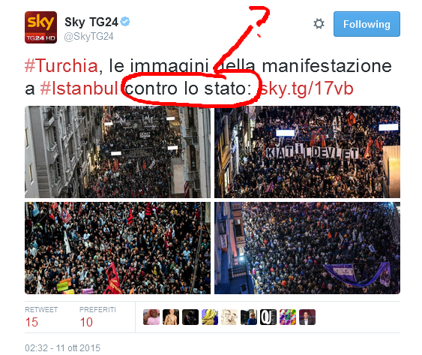
Task: Open the #Istanbul hashtag link
Action: click(x=79, y=89)
